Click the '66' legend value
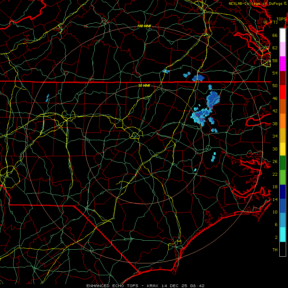Image resolution: width=288 pixels, height=288 pixels. point(275,35)
